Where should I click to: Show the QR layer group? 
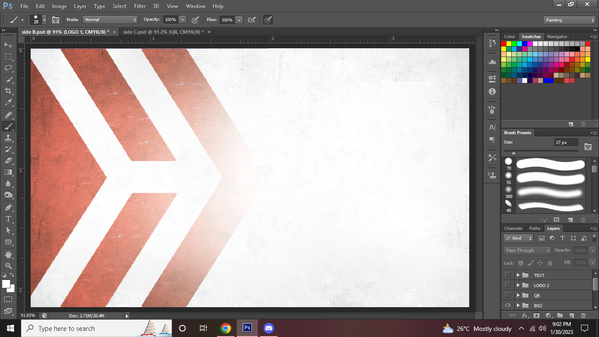tap(508, 295)
